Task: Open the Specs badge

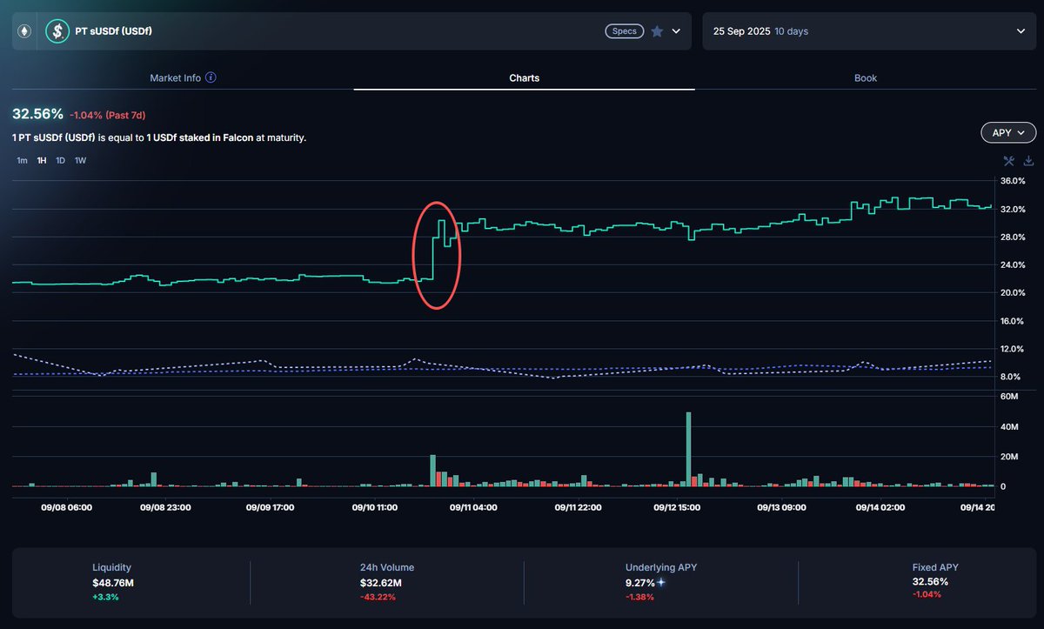Action: (x=624, y=31)
